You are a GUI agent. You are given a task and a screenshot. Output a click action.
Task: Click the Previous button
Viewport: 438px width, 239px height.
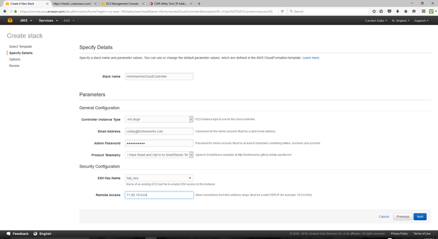tap(403, 217)
